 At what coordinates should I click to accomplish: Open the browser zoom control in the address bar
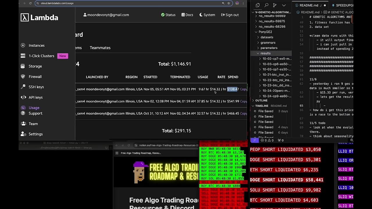tap(223, 3)
